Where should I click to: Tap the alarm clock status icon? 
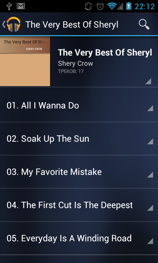pyautogui.click(x=100, y=6)
